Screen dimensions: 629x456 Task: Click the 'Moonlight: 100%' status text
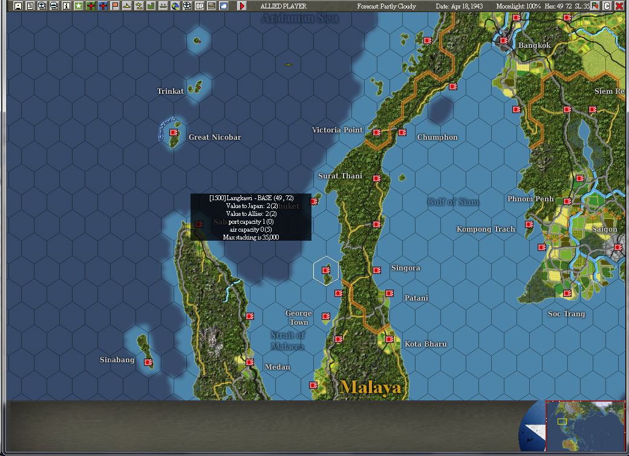518,6
